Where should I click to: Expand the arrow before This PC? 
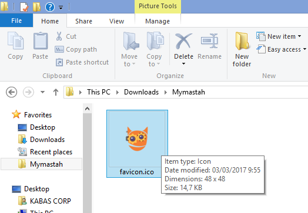(80, 92)
